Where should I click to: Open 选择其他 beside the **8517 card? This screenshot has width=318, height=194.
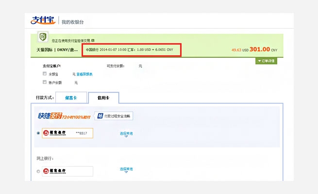(x=126, y=134)
